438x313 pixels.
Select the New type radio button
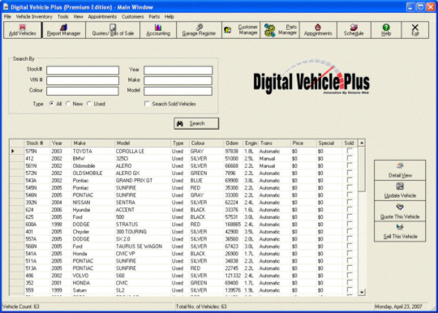pos(68,104)
